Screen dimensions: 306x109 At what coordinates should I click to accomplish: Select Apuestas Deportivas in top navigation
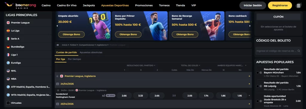(115, 5)
